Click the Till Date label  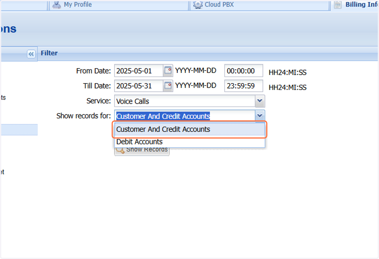tap(97, 86)
